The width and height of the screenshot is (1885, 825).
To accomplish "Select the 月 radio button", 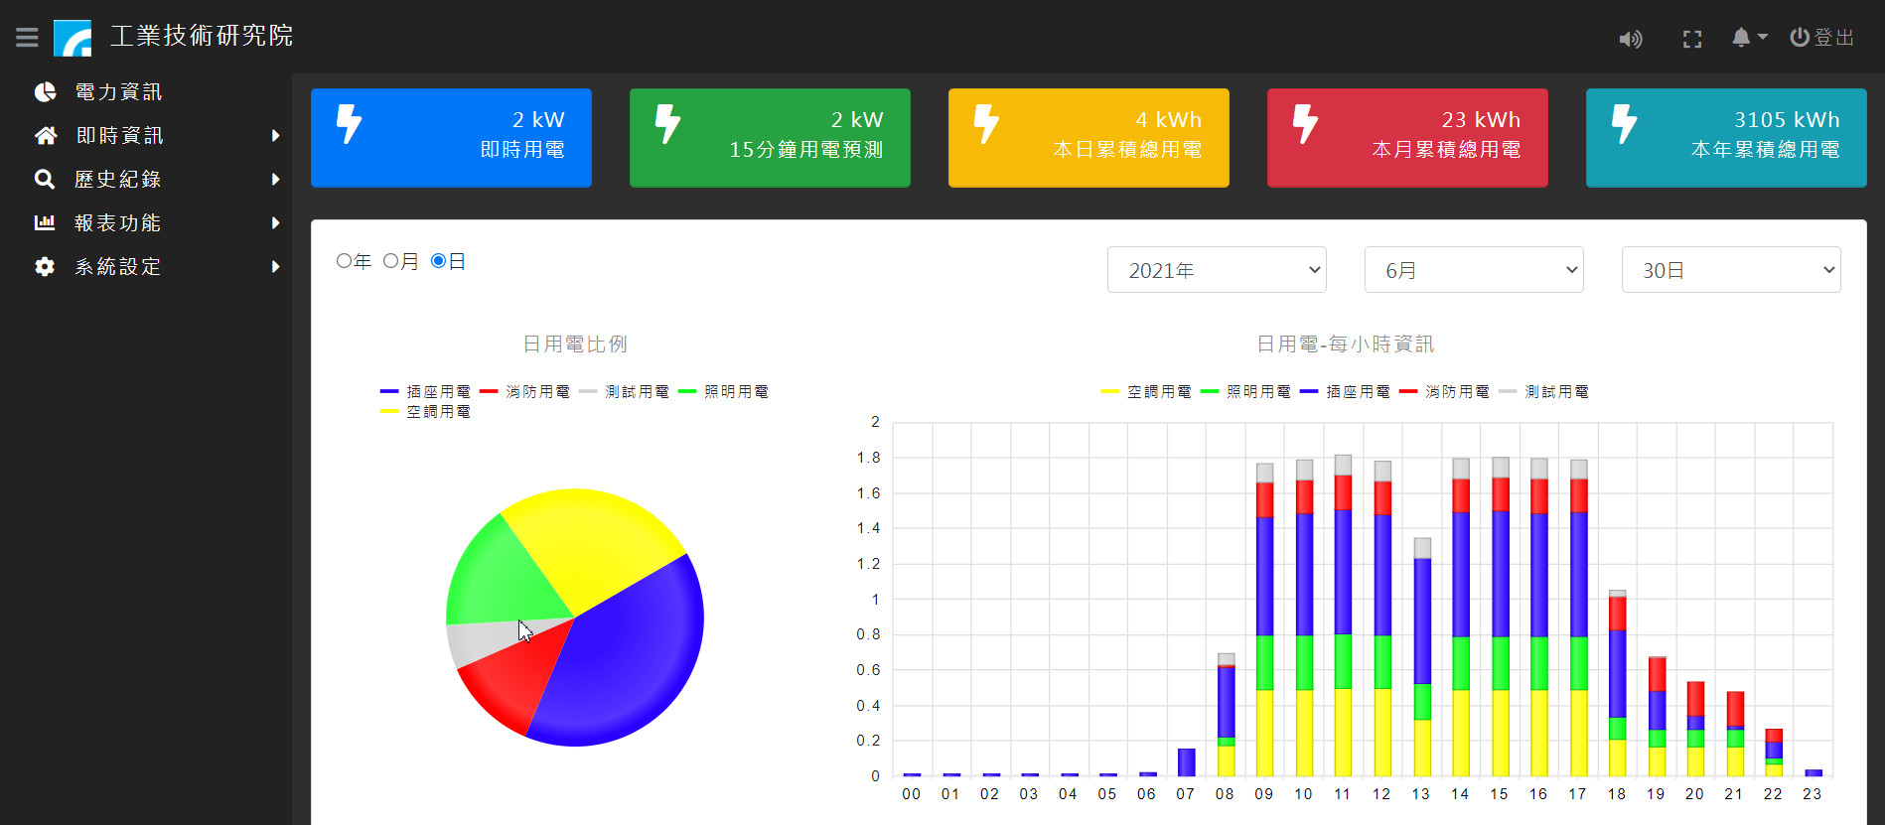I will [x=390, y=261].
